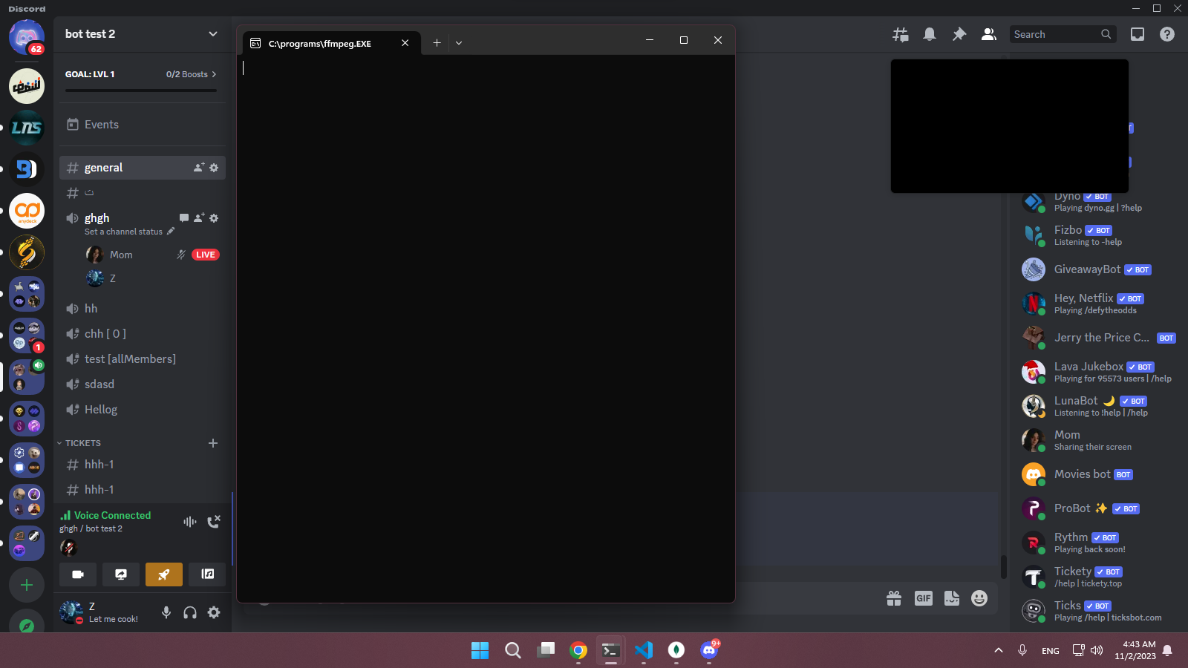Join the chh [ 0 ] voice channel

pyautogui.click(x=141, y=334)
